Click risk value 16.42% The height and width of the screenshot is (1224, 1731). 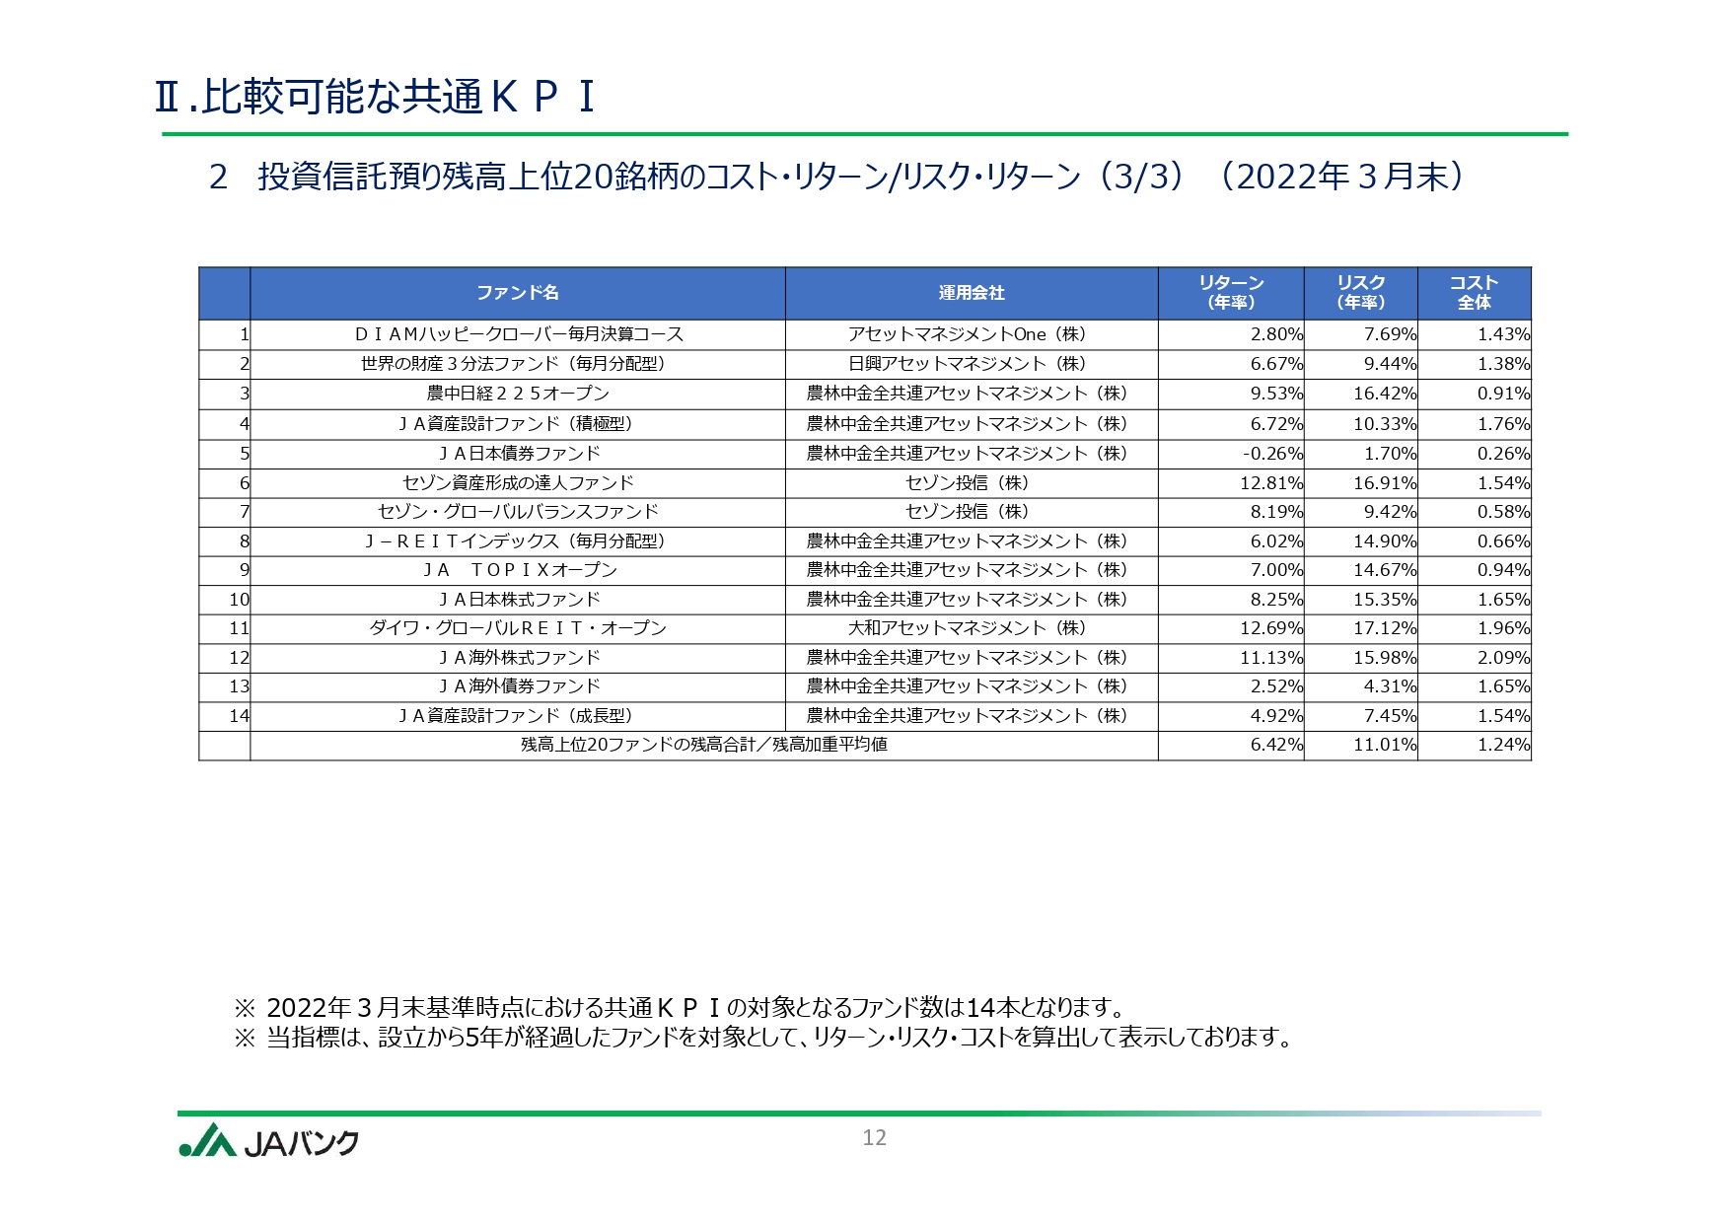(1385, 394)
